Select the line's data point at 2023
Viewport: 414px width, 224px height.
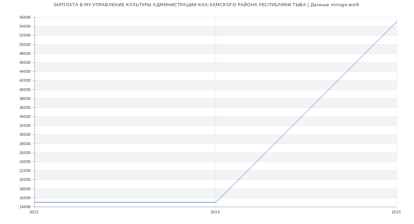pos(216,202)
